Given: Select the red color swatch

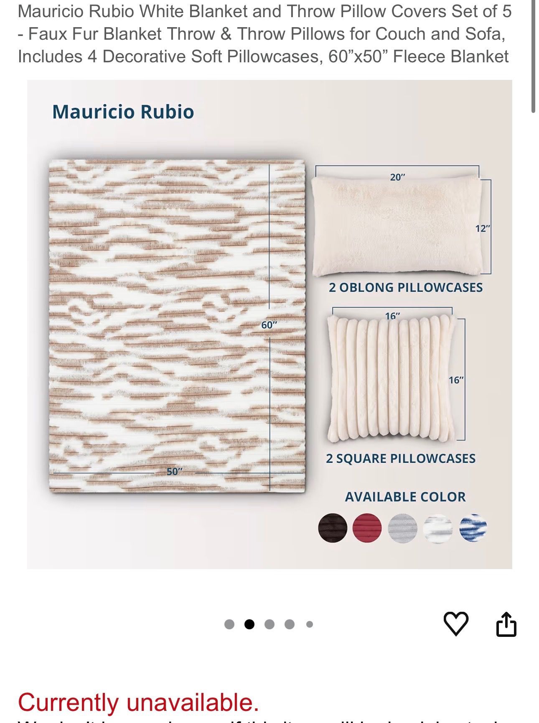Looking at the screenshot, I should click(367, 528).
